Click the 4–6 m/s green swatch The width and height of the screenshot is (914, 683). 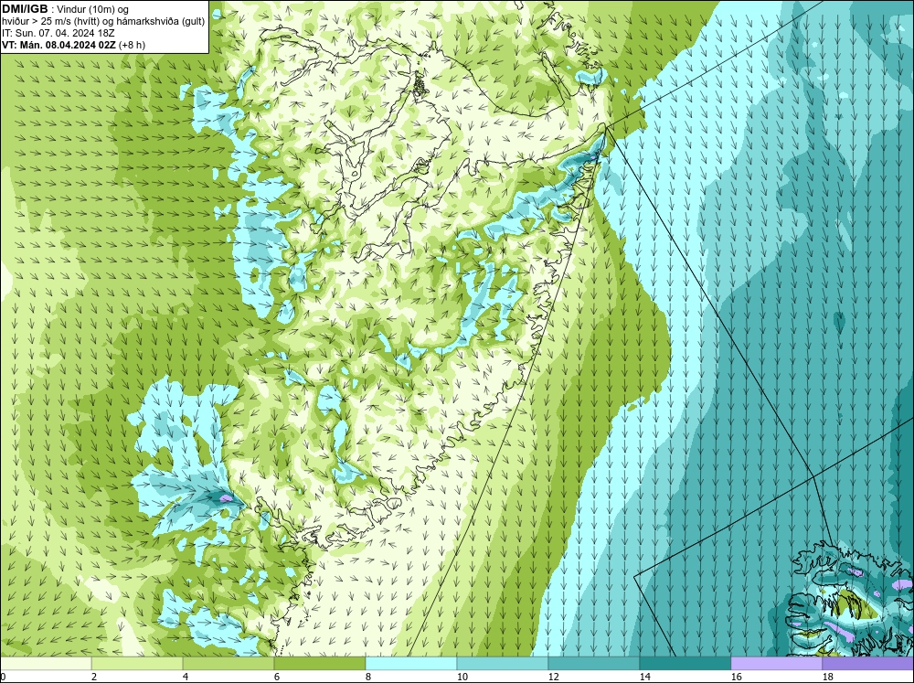pos(228,664)
